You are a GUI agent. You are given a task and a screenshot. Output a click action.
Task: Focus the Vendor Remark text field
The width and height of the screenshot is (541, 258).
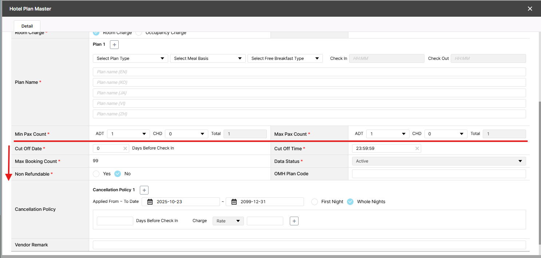click(309, 245)
